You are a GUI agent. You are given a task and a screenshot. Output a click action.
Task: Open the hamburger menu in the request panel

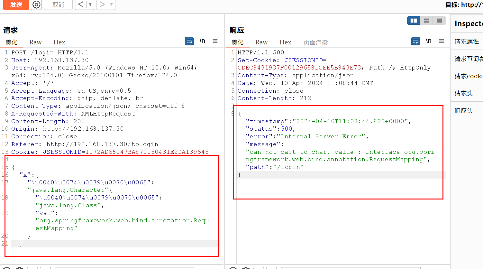(x=215, y=41)
